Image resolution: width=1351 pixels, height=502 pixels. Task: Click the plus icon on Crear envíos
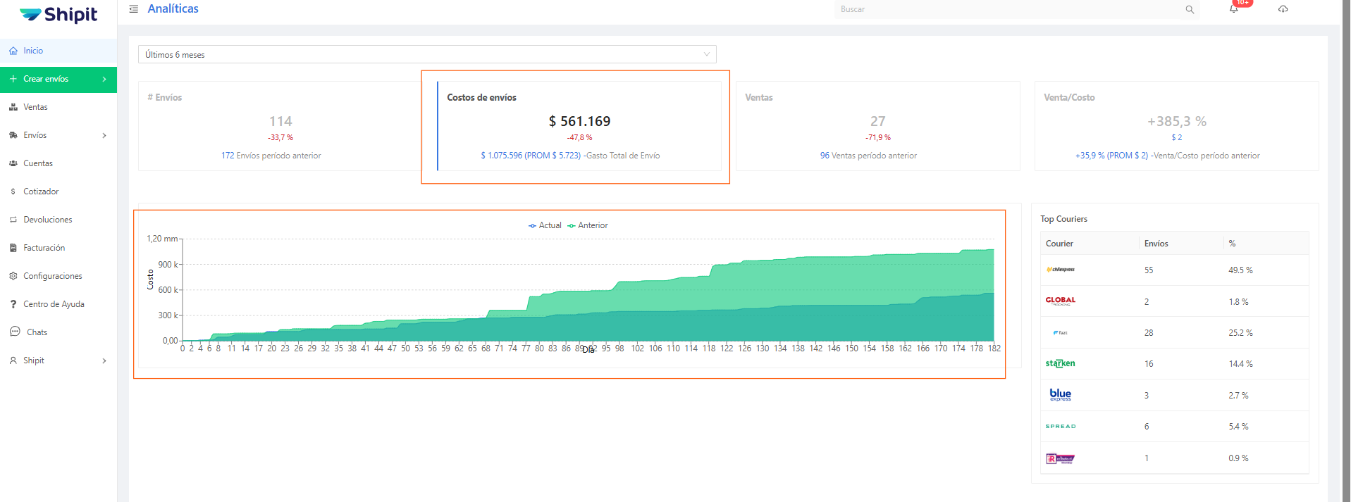[x=13, y=79]
